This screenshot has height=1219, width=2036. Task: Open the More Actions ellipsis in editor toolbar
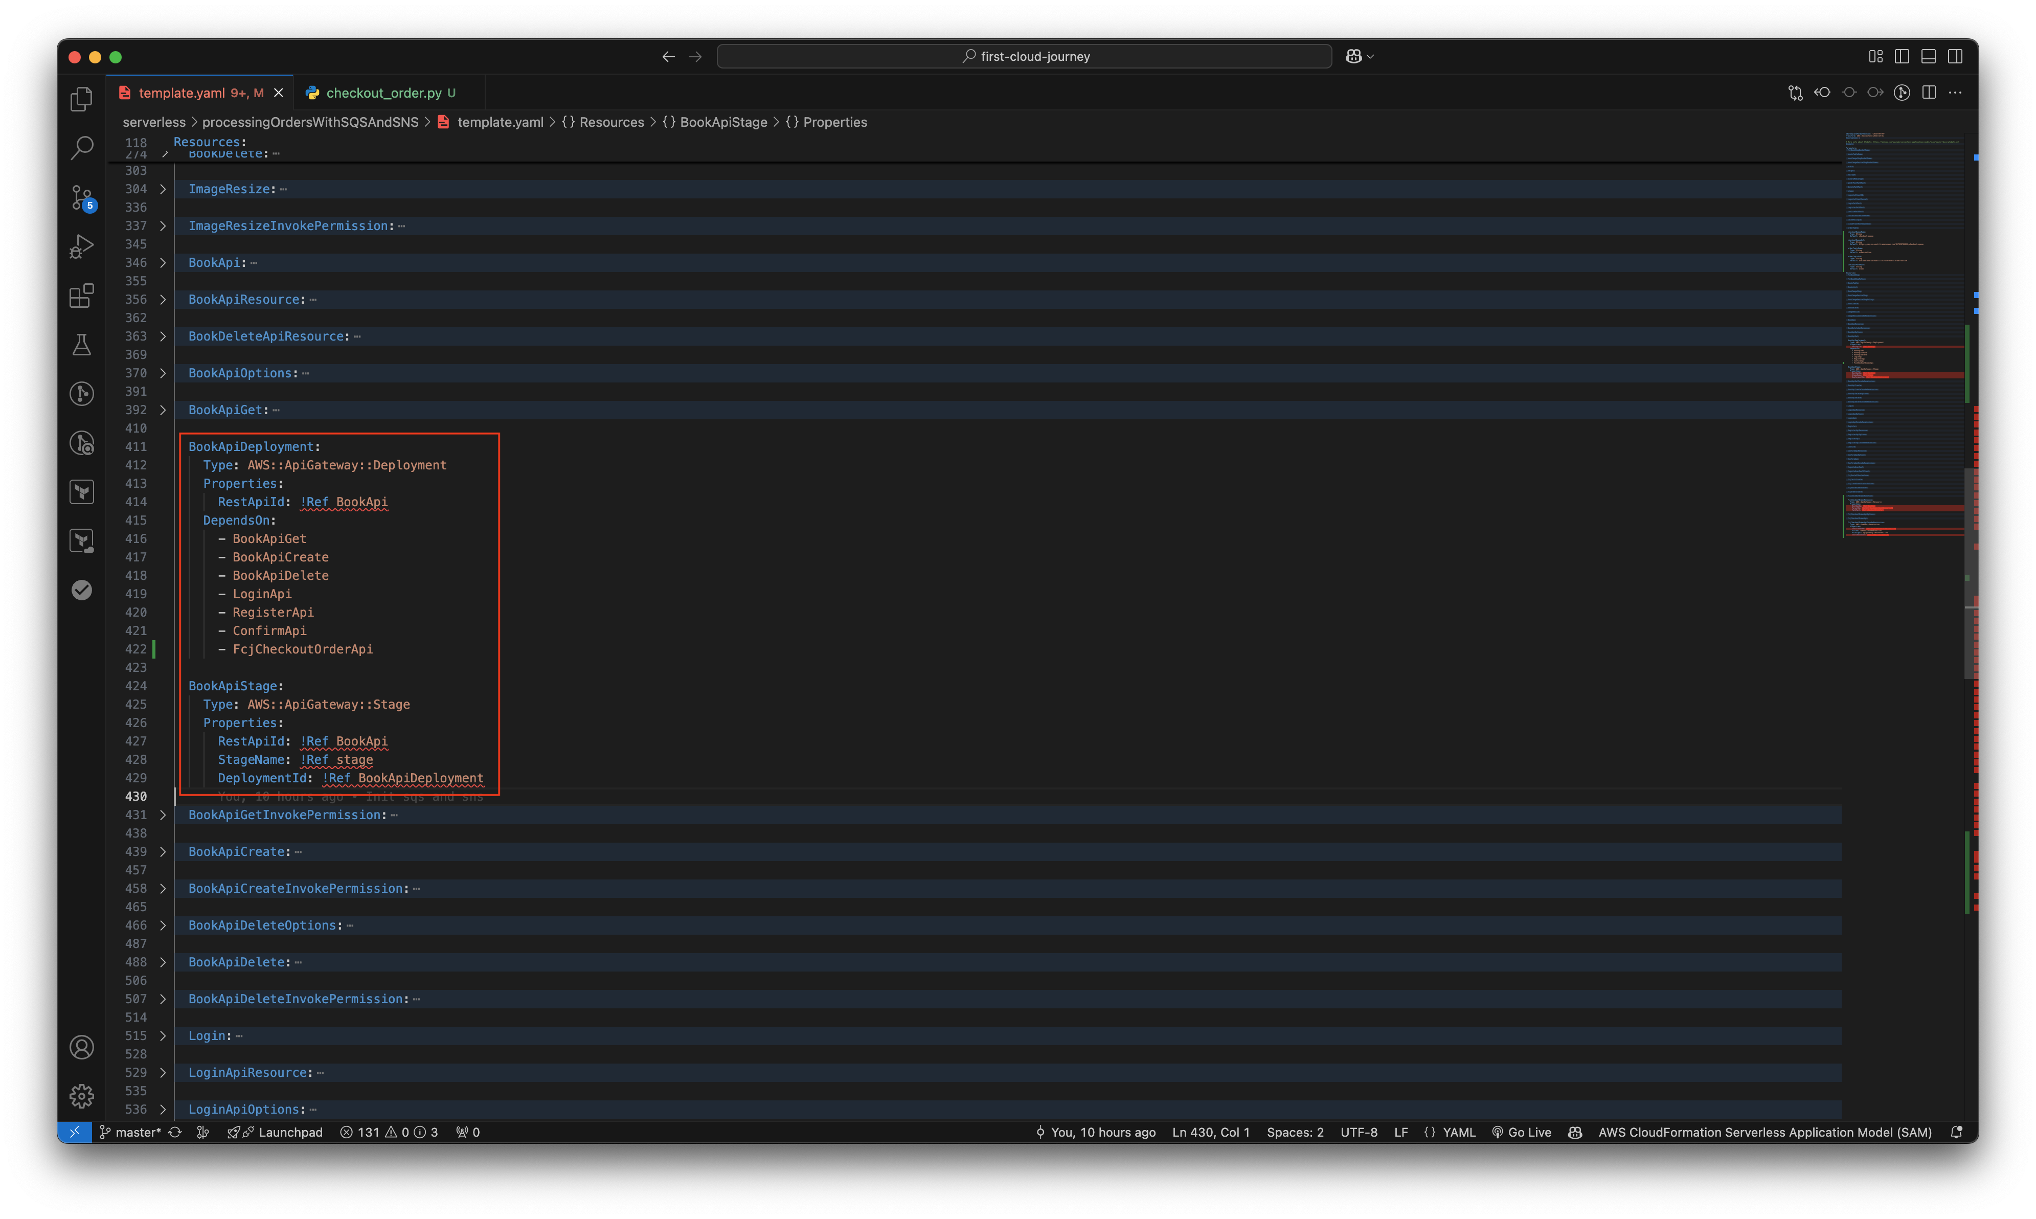[x=1956, y=93]
